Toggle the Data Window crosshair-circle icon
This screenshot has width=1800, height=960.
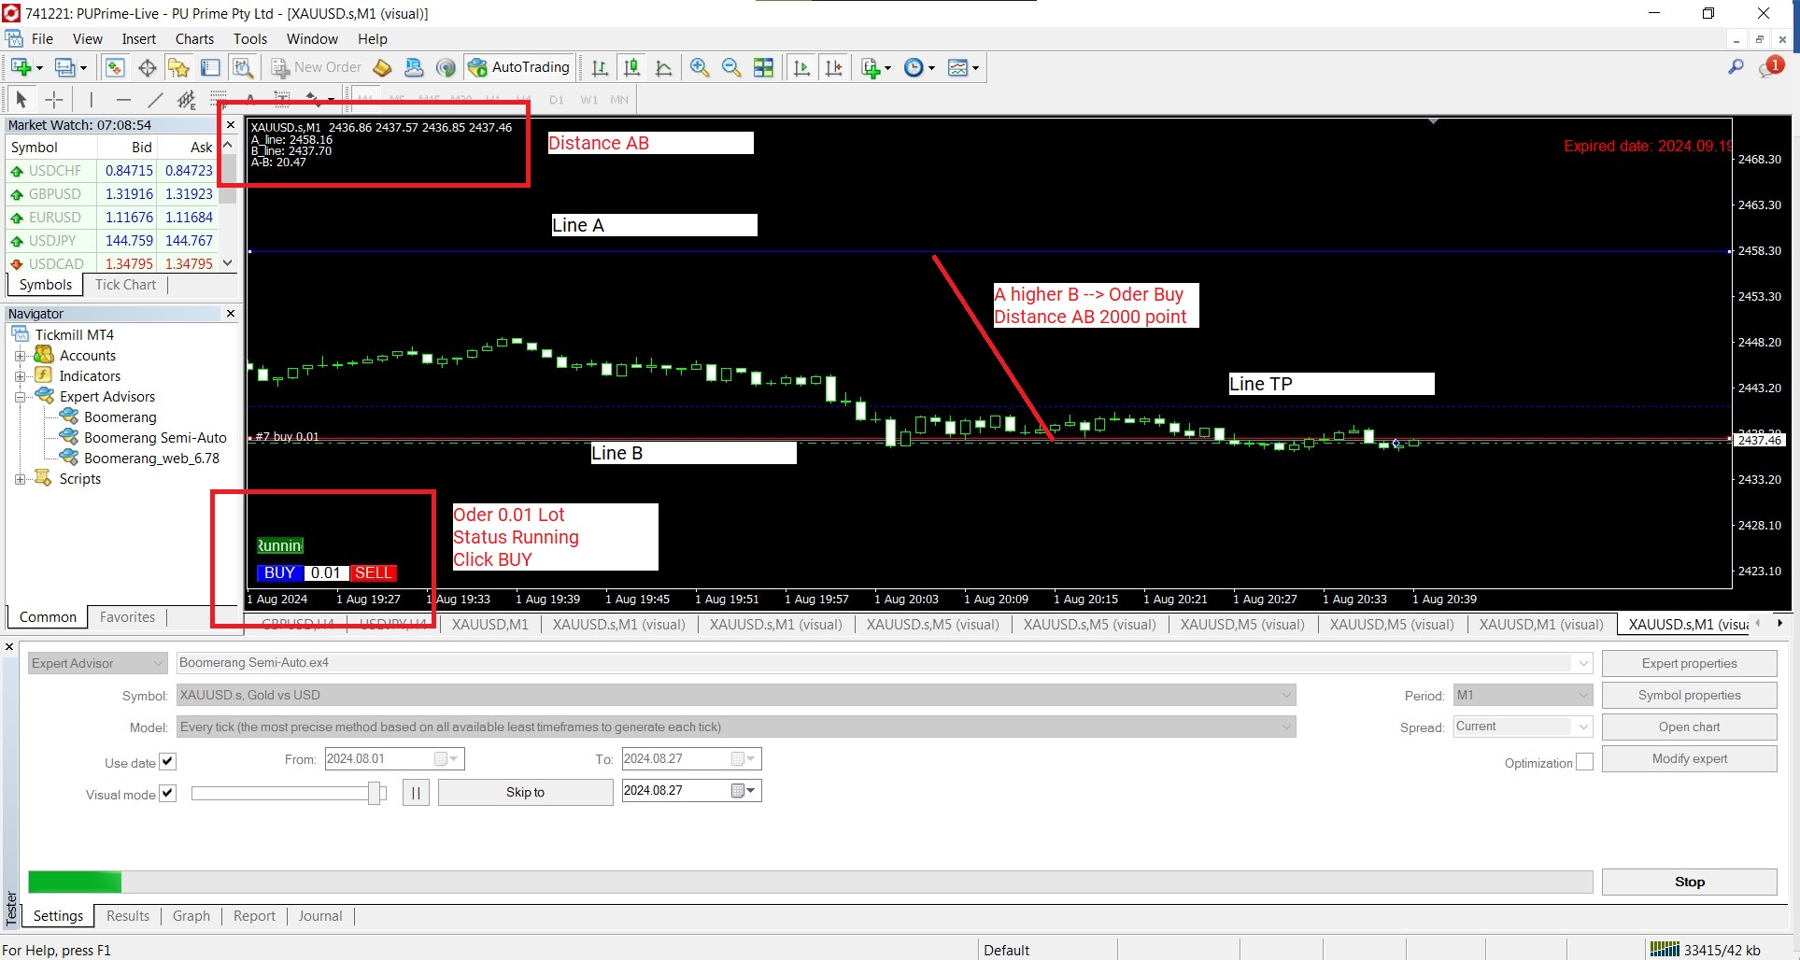pos(147,67)
